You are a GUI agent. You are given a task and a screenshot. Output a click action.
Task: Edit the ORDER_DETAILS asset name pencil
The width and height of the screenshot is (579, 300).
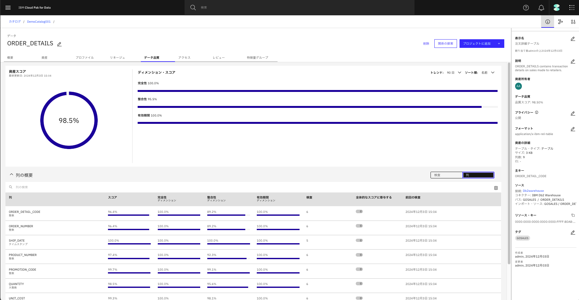59,44
